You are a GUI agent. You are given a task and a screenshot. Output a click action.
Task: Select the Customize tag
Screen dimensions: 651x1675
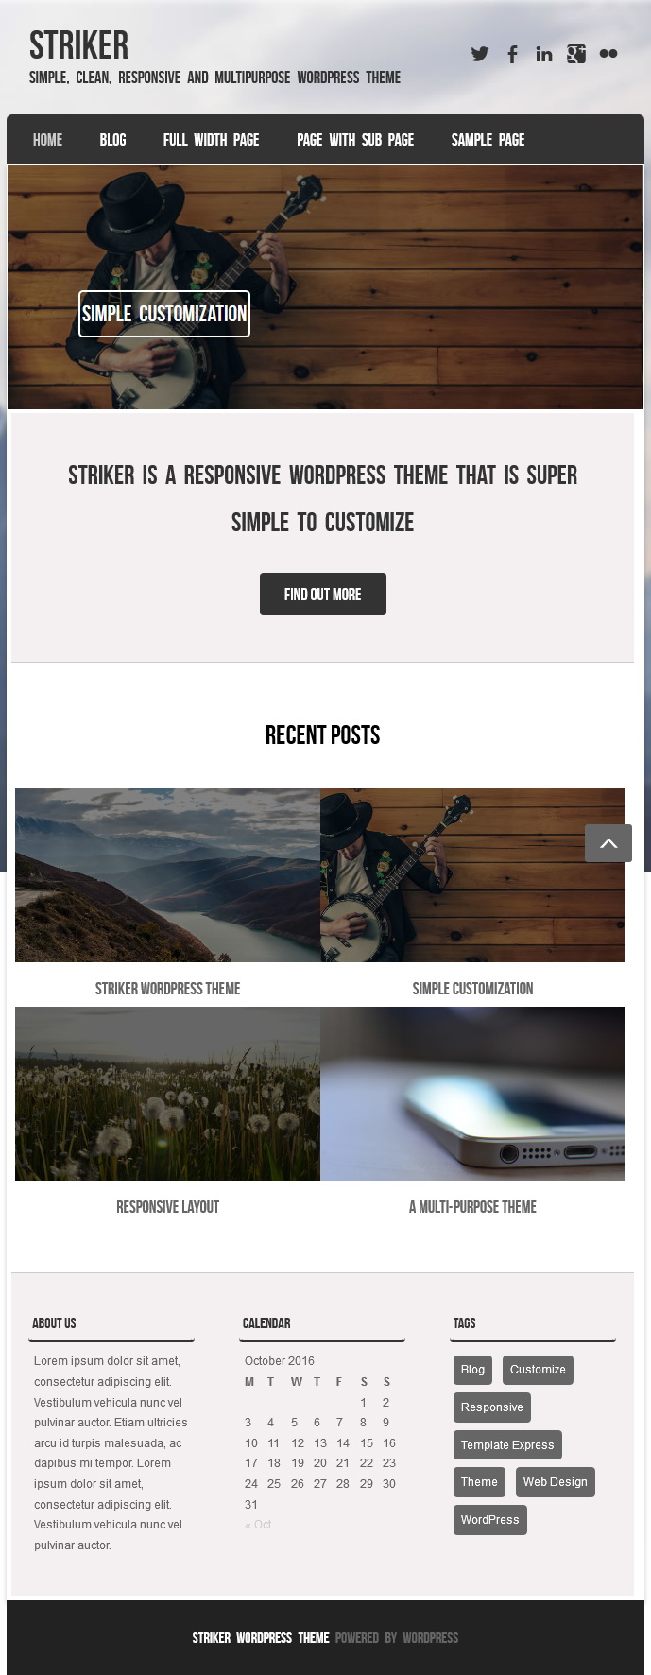pos(538,1370)
